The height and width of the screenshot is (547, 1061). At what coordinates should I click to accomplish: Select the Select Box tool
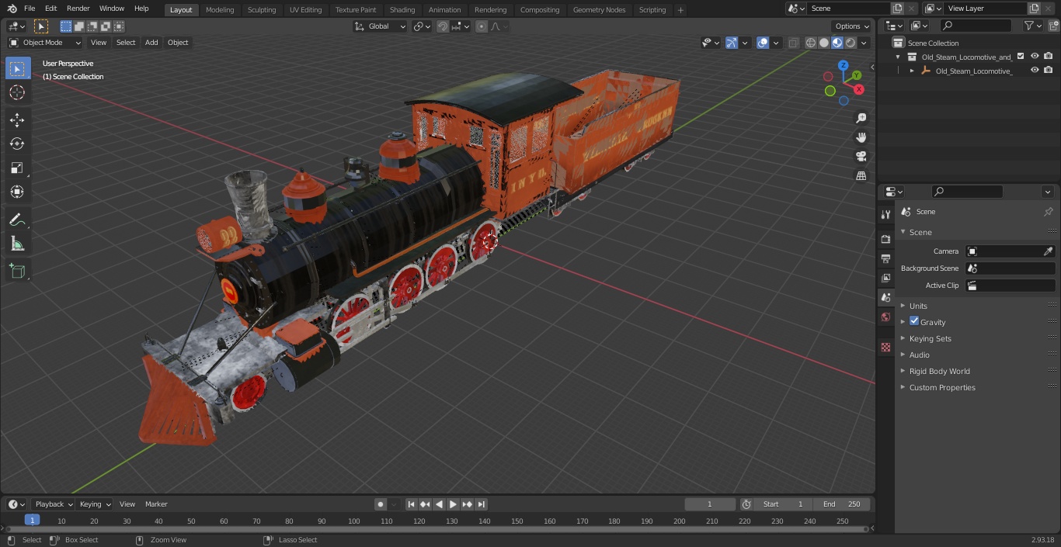17,68
